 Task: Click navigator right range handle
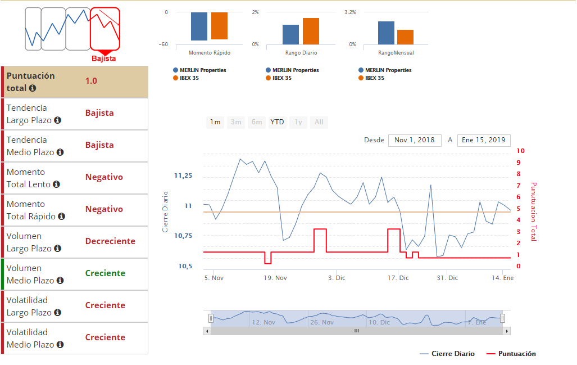point(502,318)
